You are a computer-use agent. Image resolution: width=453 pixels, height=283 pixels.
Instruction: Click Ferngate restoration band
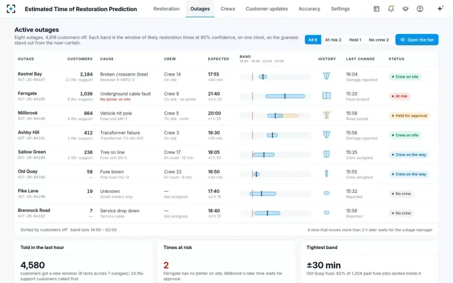285,96
